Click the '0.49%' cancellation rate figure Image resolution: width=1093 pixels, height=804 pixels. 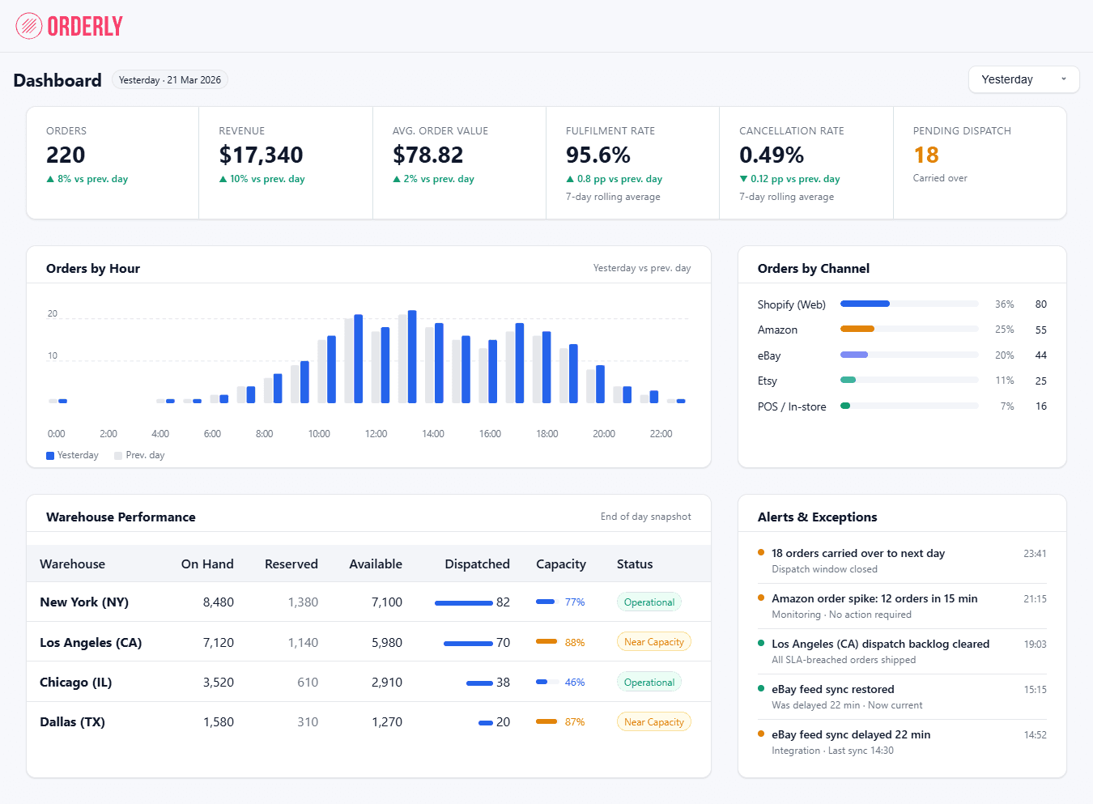tap(772, 155)
